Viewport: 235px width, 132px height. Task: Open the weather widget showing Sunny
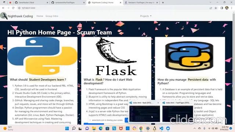(8, 128)
